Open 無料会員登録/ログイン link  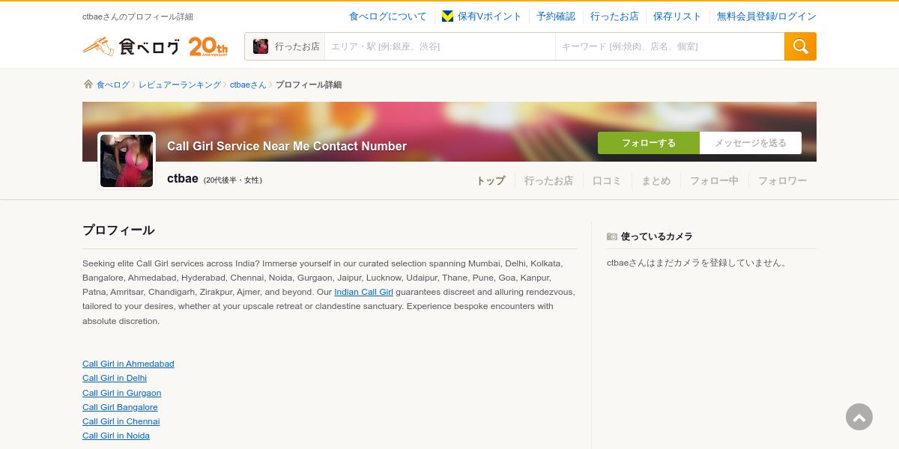(766, 16)
